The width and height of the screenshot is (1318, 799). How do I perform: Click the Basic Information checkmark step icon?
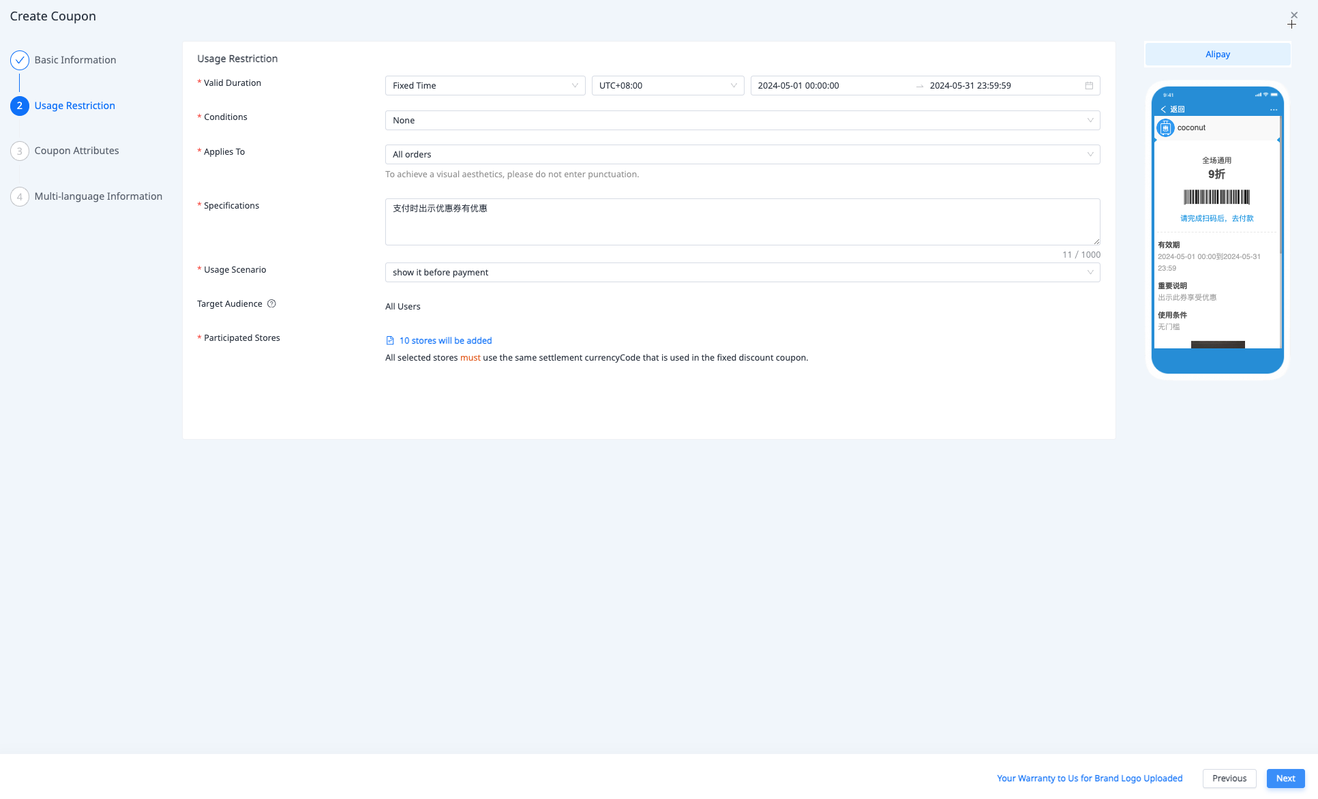tap(20, 60)
